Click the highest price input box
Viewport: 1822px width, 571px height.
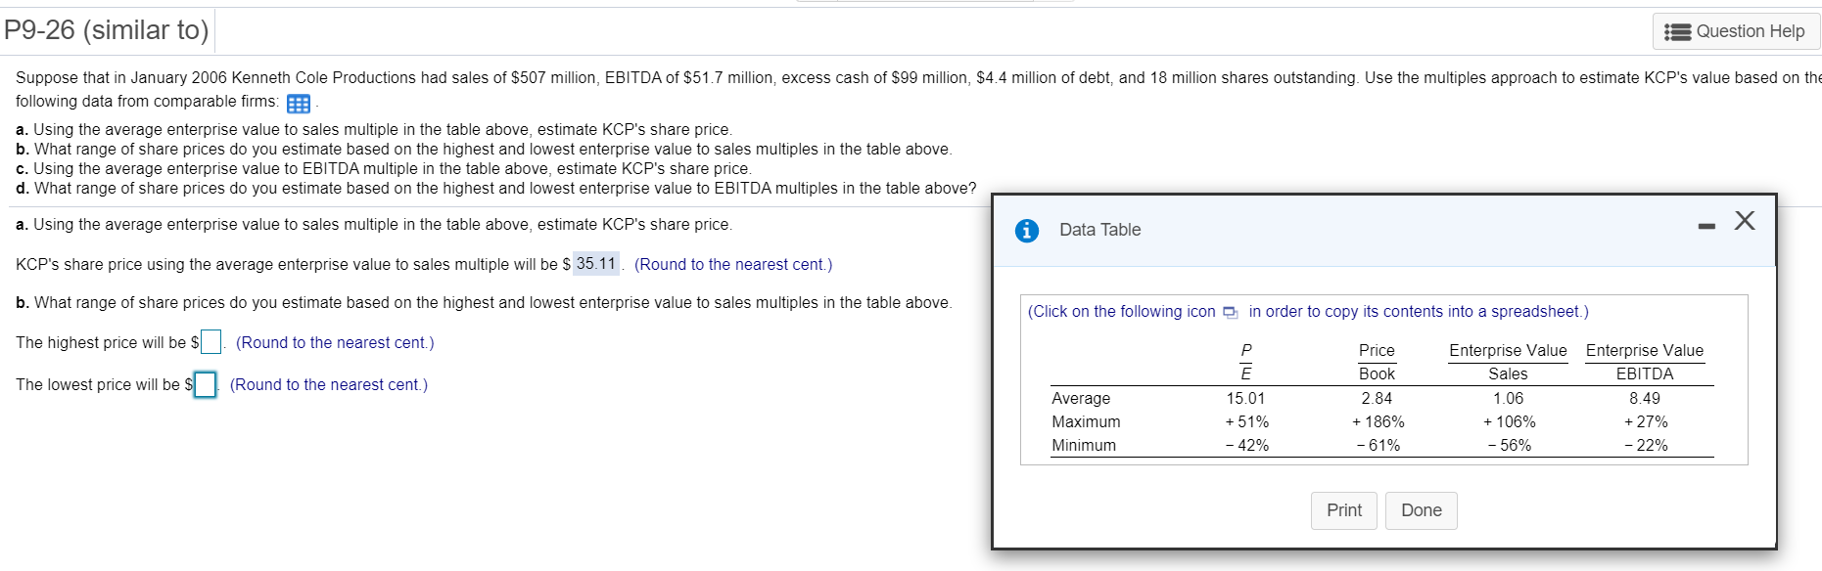[210, 342]
